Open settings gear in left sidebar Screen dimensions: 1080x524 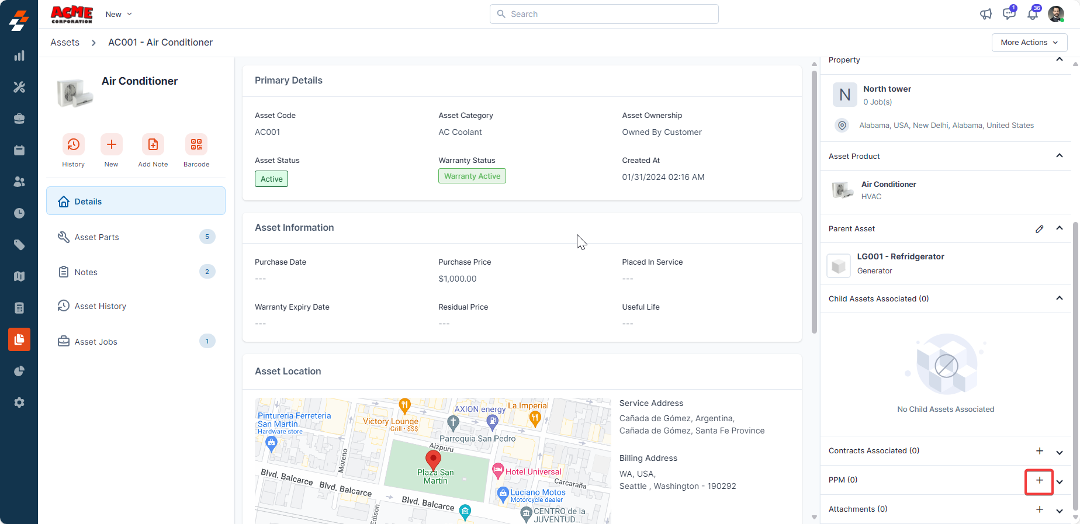[x=19, y=402]
